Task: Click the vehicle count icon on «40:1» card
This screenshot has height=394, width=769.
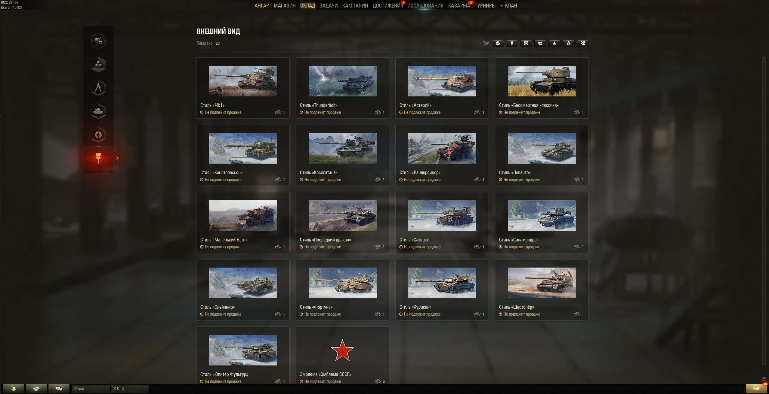Action: point(278,112)
